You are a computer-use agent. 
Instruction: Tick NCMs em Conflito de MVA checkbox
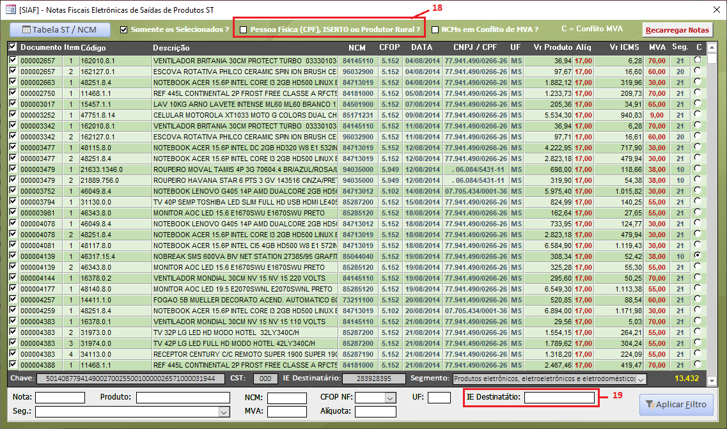click(x=435, y=29)
